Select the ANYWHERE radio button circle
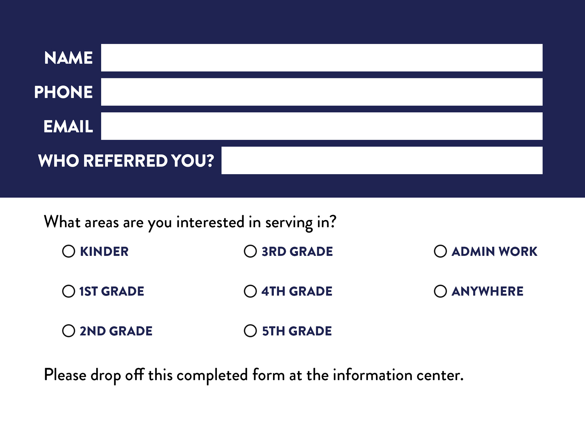Viewport: 585px width, 429px height. point(440,291)
